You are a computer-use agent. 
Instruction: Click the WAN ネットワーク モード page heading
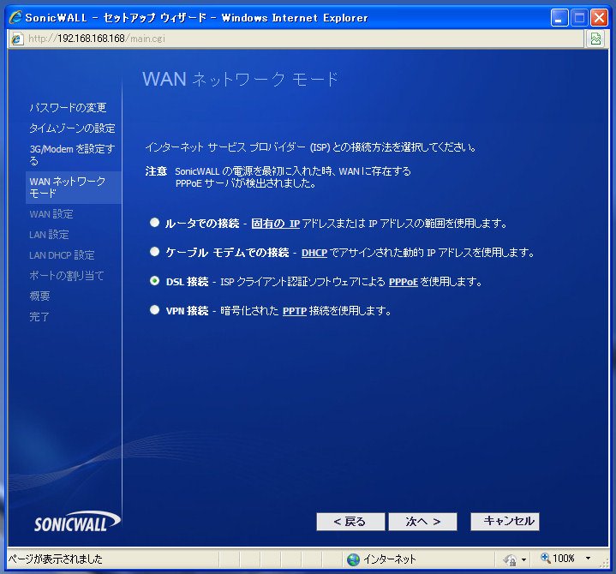tap(241, 79)
